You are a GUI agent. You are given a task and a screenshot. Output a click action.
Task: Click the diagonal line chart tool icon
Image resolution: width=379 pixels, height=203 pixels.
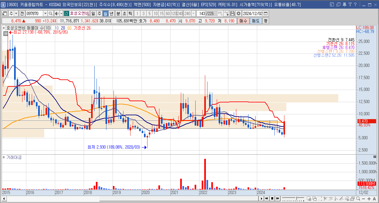(341, 199)
